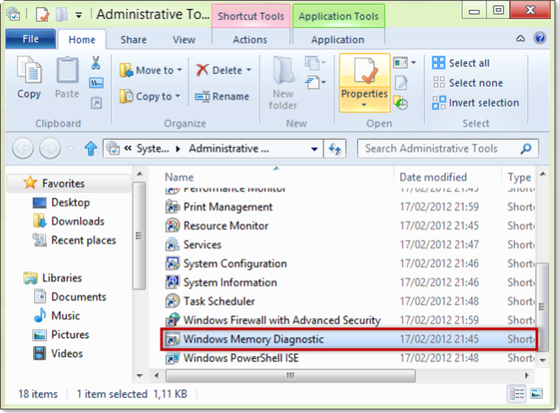The width and height of the screenshot is (559, 413).
Task: Click the Paste clipboard icon
Action: pyautogui.click(x=67, y=70)
